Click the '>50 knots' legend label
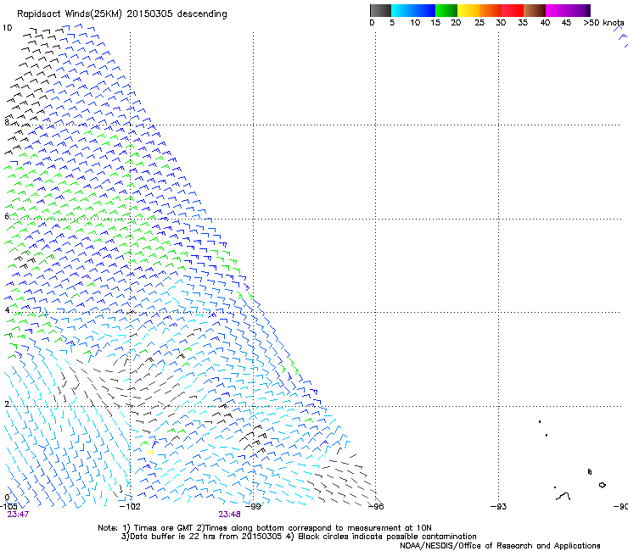Screen dimensions: 628x551 pos(603,23)
